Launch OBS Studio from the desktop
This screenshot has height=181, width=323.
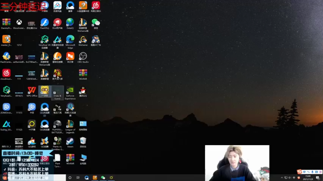(83, 58)
